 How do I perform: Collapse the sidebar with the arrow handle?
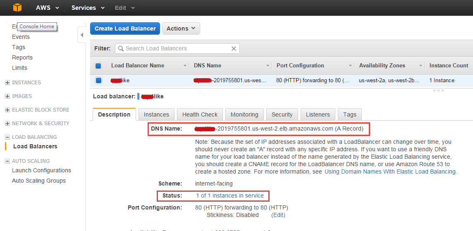click(x=82, y=35)
